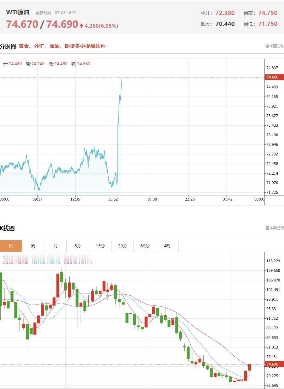This screenshot has height=389, width=284.
Task: Switch to the 周 weekly tab
Action: [x=33, y=246]
